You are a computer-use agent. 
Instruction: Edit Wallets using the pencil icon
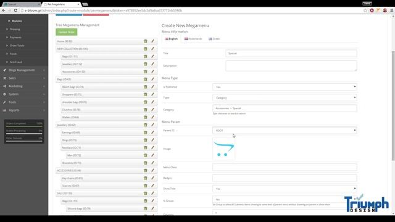tap(152, 117)
